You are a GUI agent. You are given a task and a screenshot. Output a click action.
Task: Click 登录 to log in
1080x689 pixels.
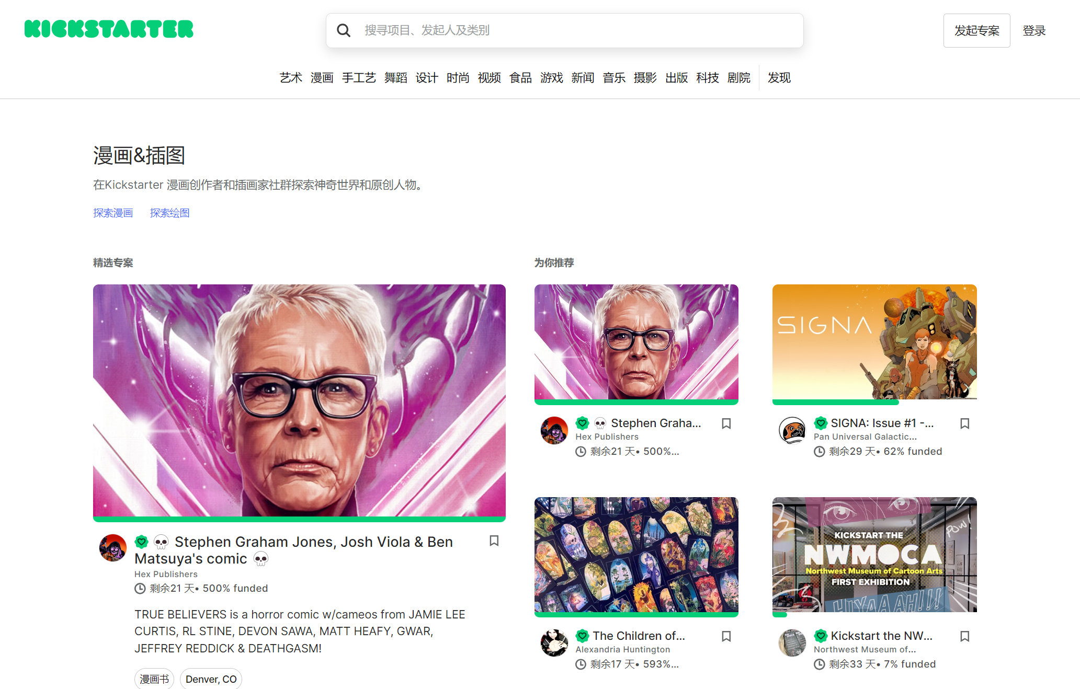tap(1034, 31)
